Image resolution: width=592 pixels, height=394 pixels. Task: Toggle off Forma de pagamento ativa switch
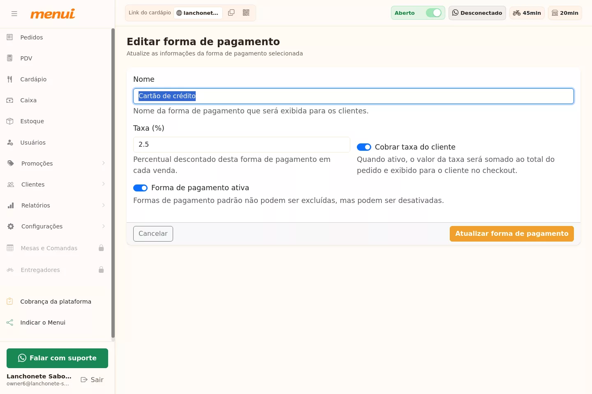coord(140,188)
